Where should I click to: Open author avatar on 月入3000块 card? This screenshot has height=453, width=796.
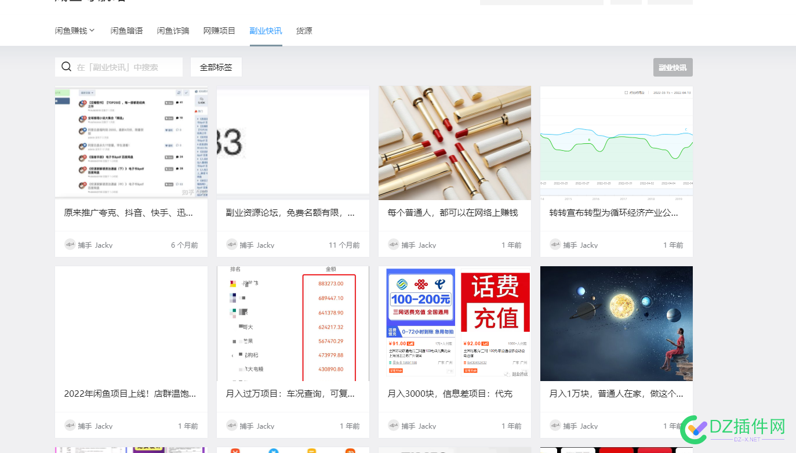point(394,425)
